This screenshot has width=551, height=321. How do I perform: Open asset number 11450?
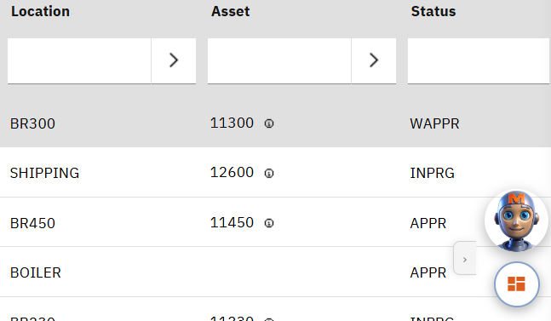point(232,223)
